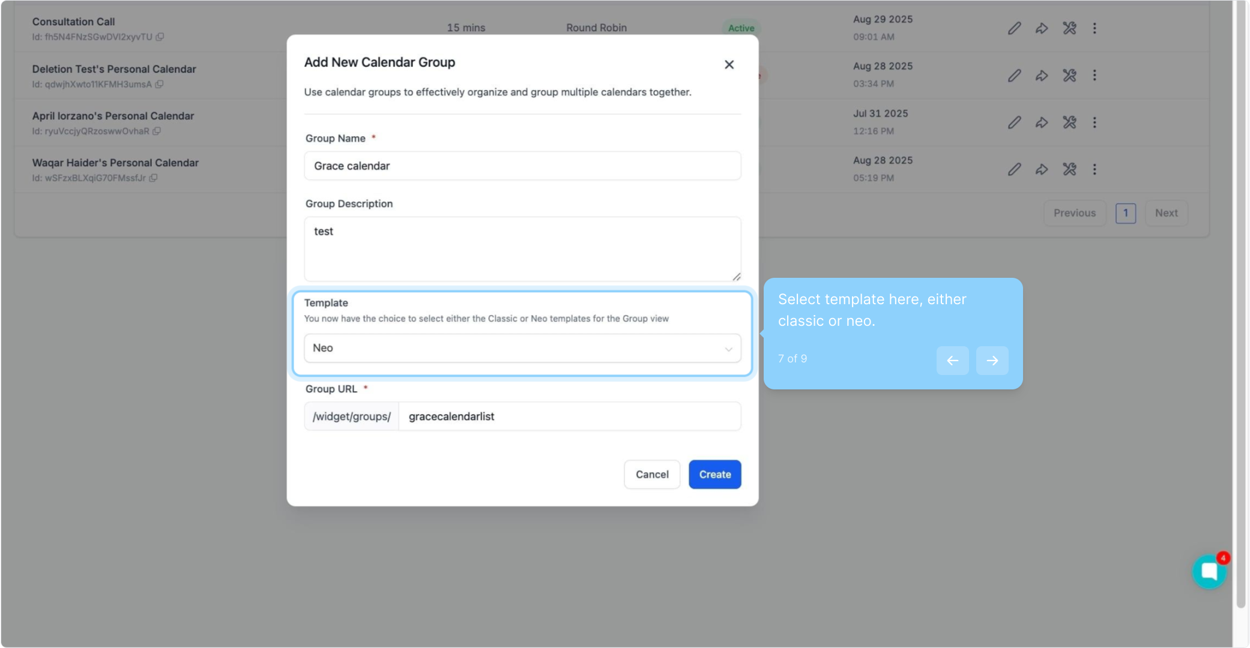
Task: Click the Group Description text area
Action: pos(522,249)
